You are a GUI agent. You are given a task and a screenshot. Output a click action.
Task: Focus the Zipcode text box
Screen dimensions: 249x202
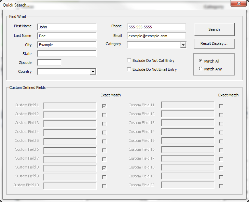(49, 63)
